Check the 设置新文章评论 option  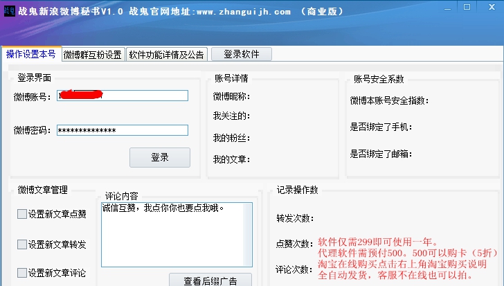pos(22,273)
